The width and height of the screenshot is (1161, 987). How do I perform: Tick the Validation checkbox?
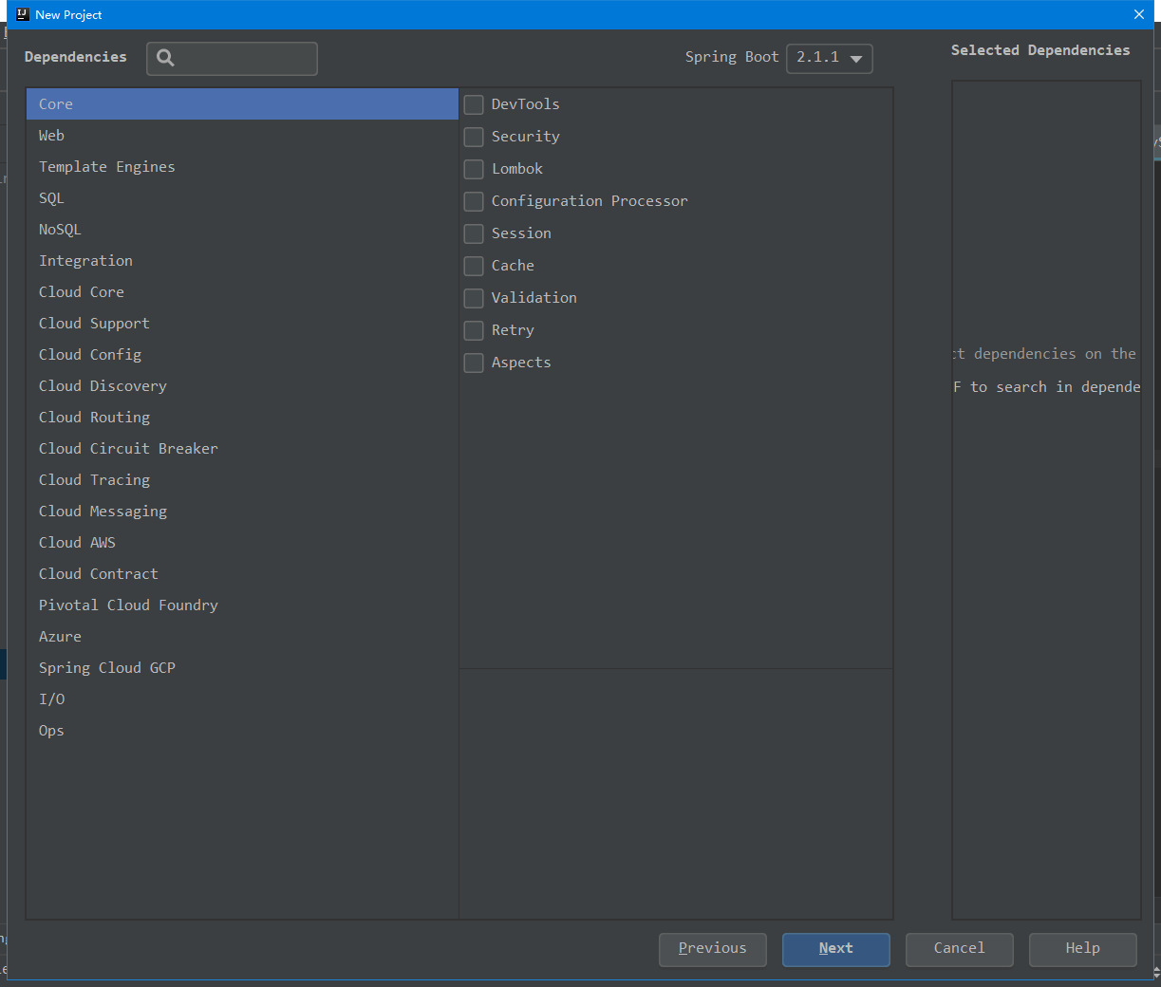[x=474, y=298]
